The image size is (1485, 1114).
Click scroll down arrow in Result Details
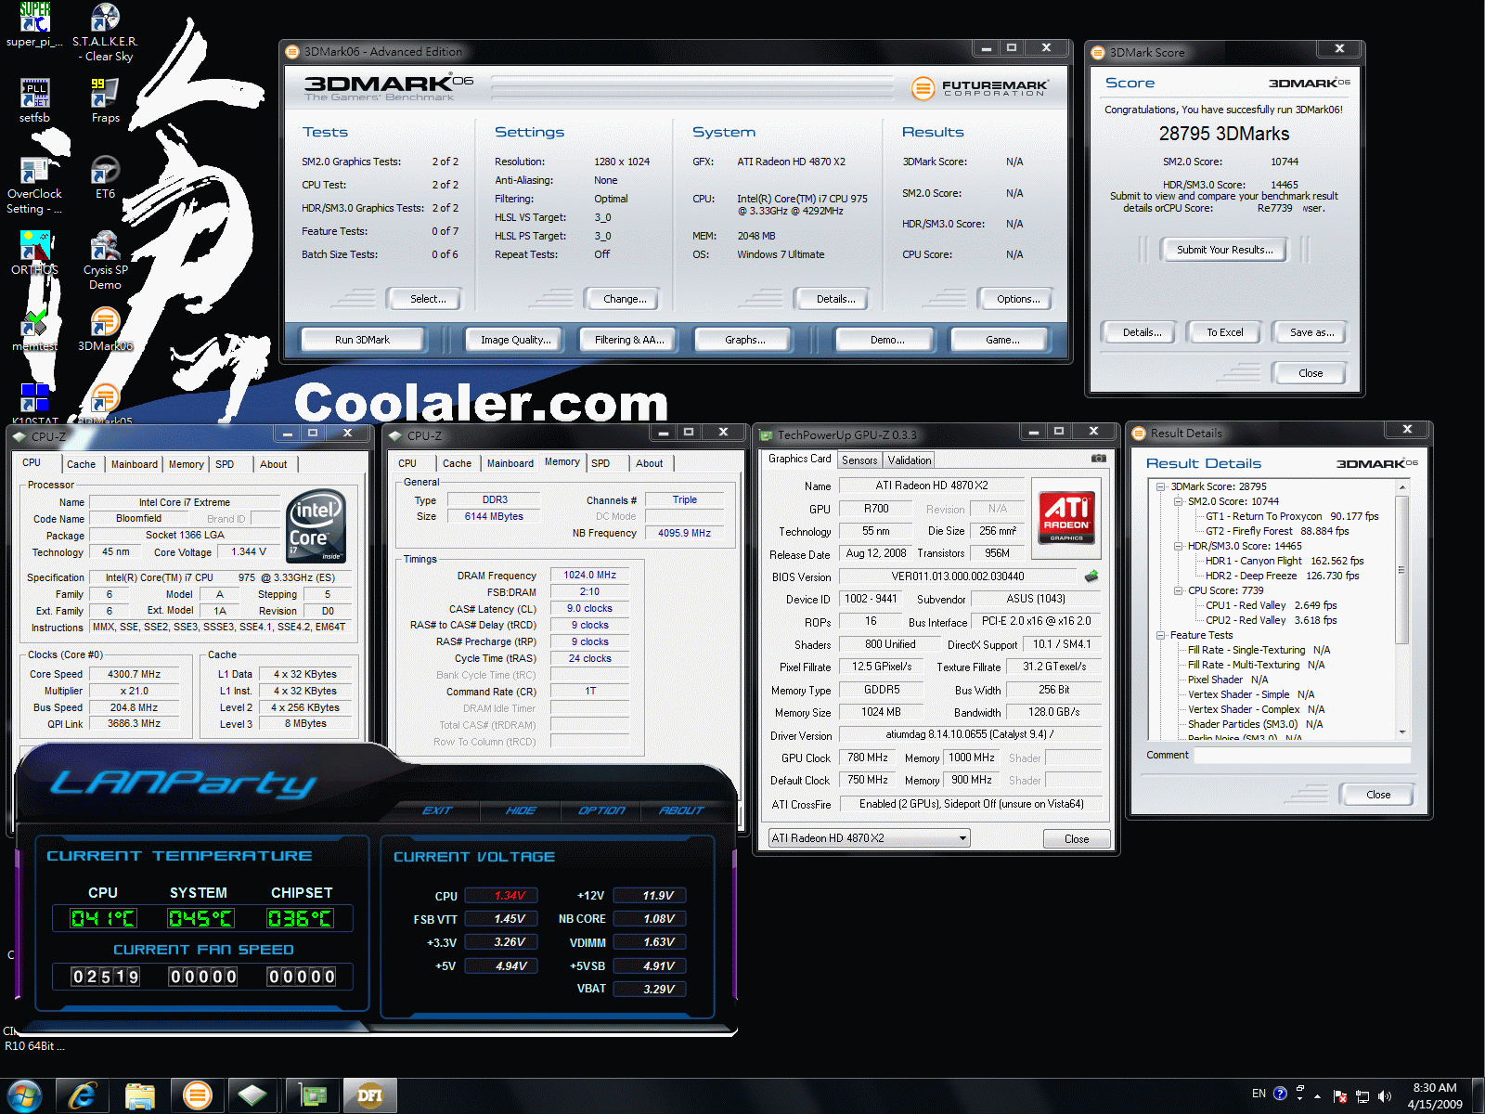pos(1402,732)
